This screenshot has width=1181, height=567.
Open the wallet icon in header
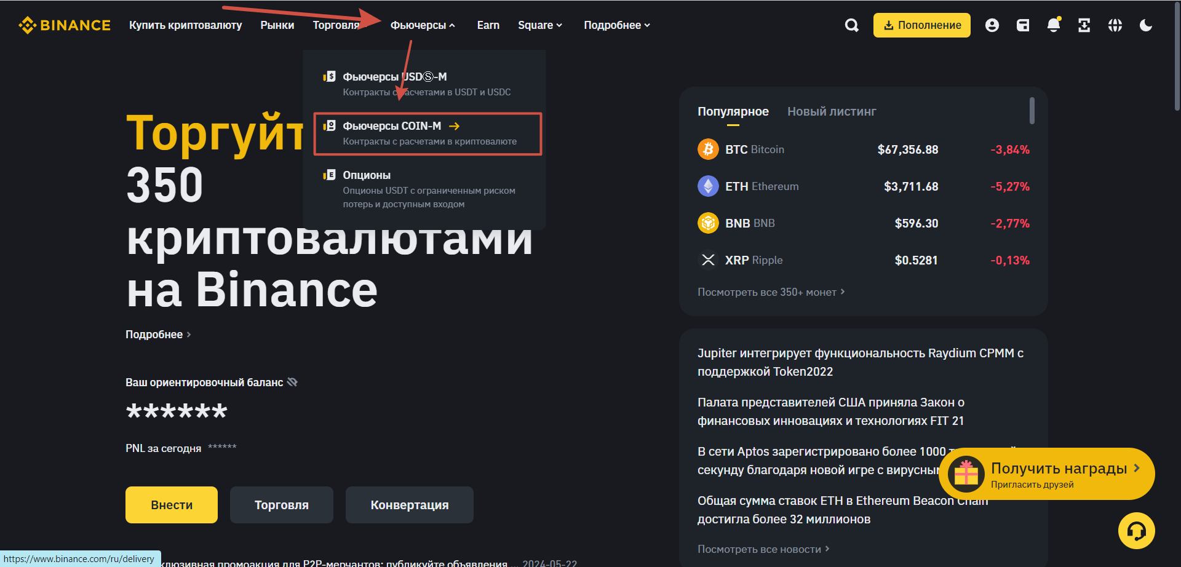(x=1022, y=25)
